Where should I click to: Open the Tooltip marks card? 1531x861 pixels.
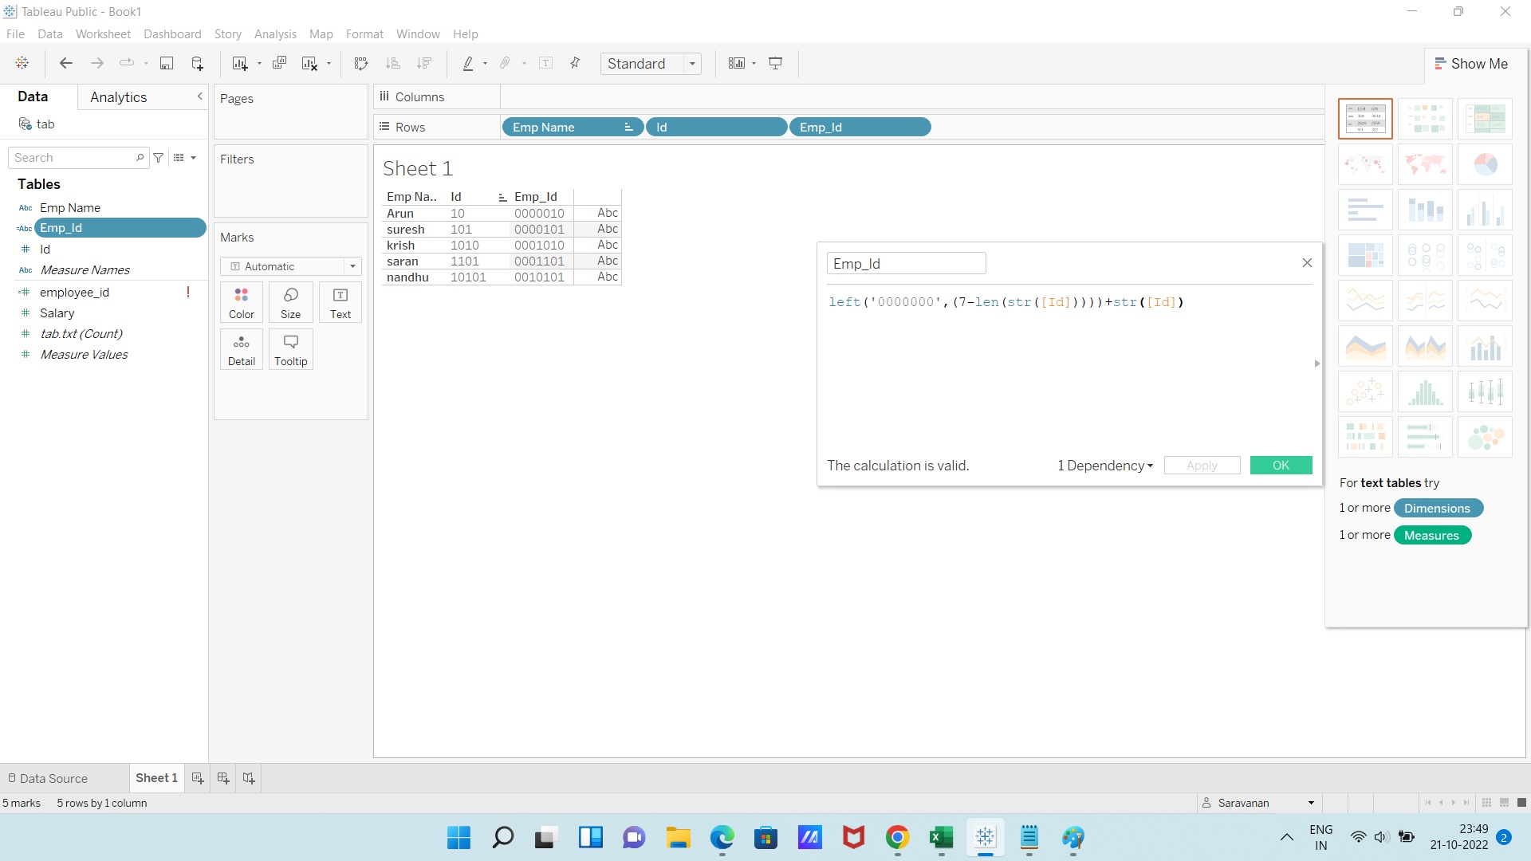click(290, 349)
